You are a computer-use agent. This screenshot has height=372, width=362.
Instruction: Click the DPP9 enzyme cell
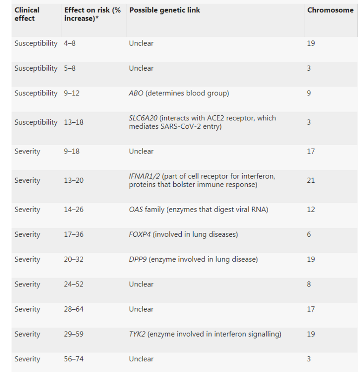click(193, 259)
